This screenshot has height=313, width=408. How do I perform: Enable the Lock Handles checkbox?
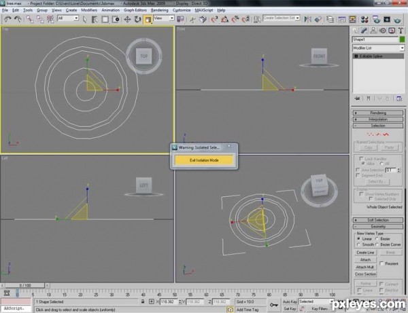361,158
